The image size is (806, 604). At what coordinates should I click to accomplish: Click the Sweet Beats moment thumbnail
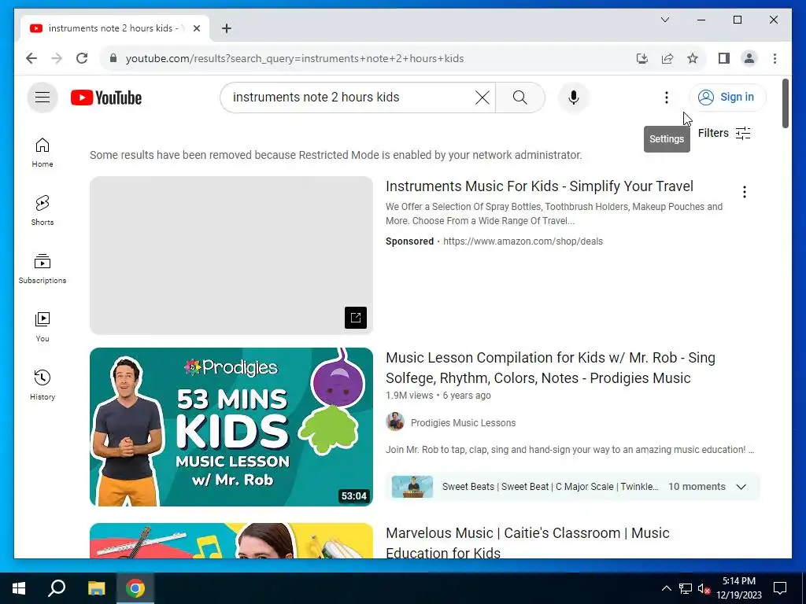[412, 487]
